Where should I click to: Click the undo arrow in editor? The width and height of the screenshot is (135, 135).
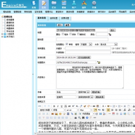(45, 106)
